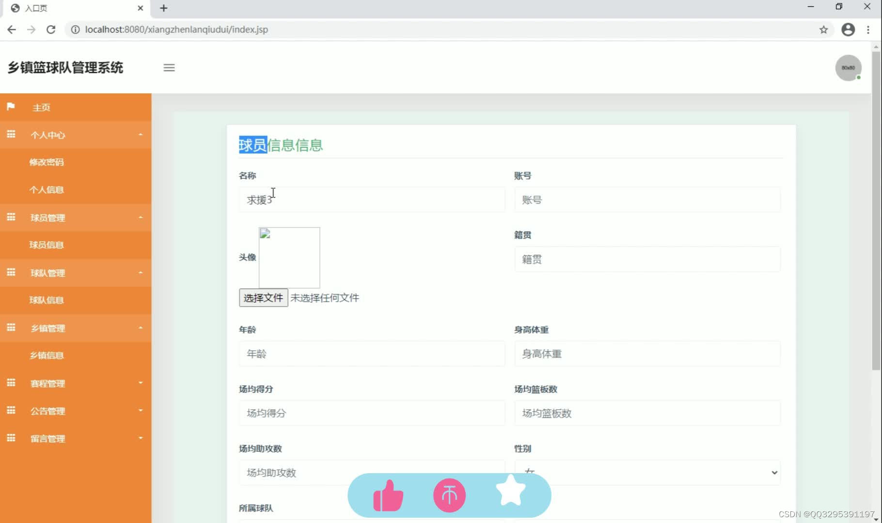
Task: Click the grid icon beside 赛程管理
Action: pos(11,383)
